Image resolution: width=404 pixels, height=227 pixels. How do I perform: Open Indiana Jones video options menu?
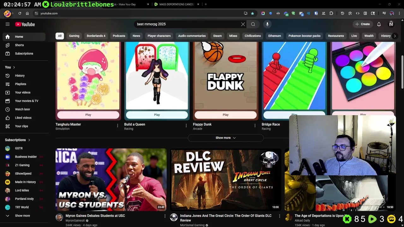pos(279,216)
